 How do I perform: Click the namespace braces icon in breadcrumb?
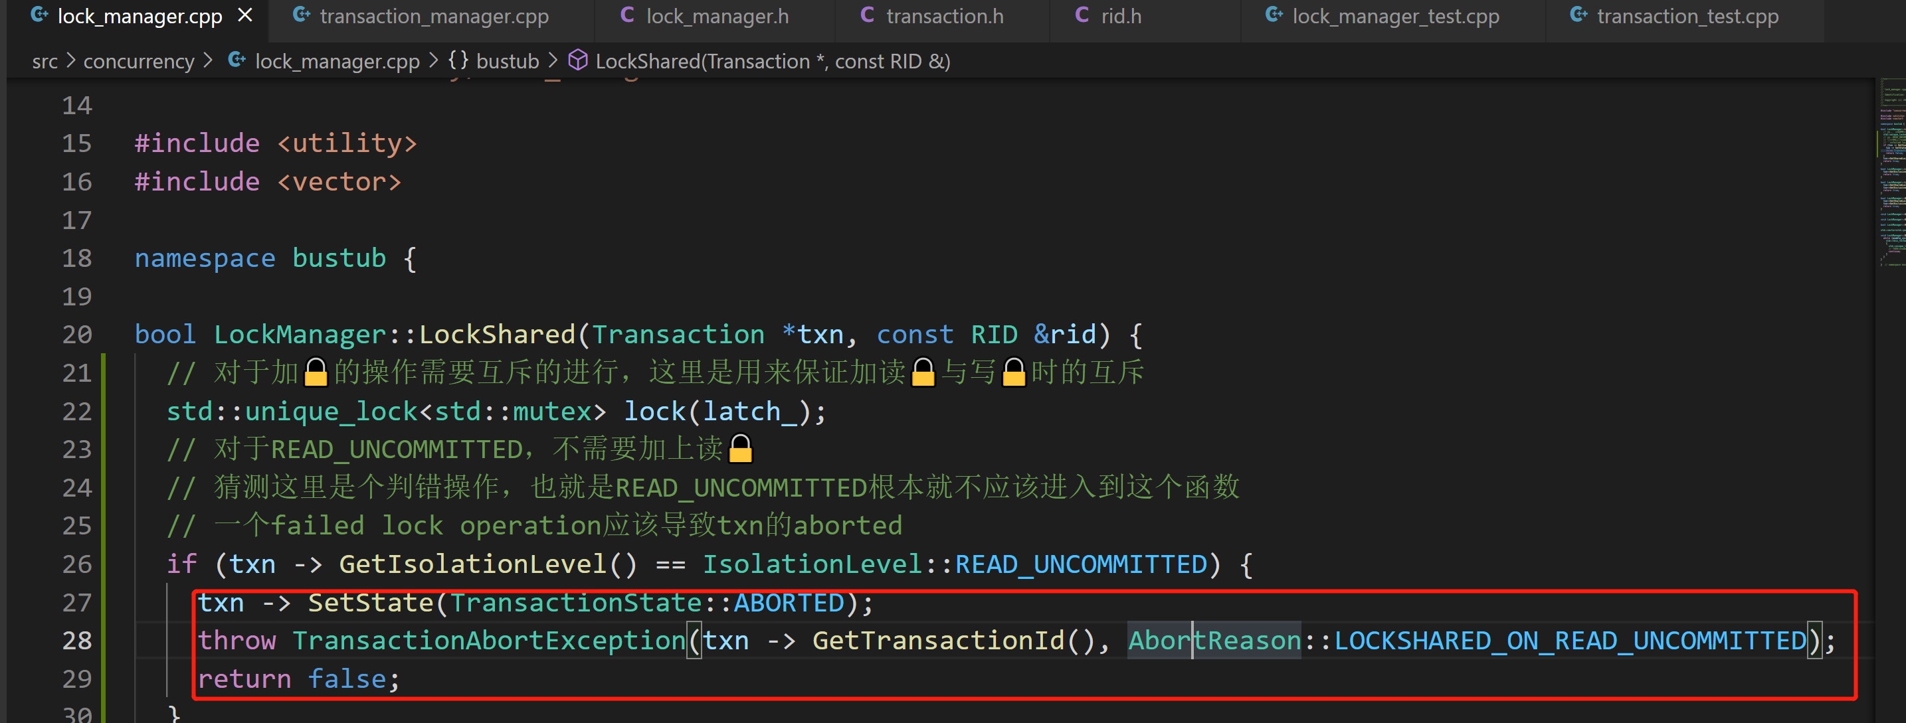(458, 60)
